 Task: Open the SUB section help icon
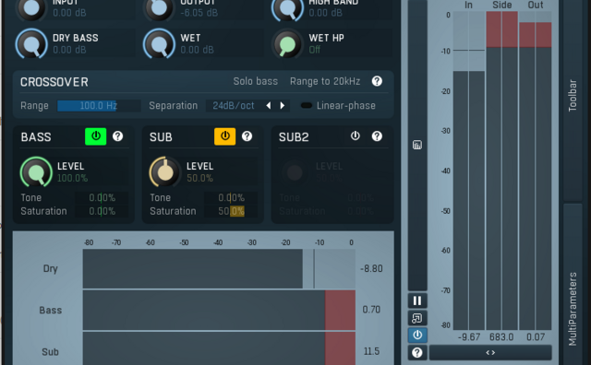tap(247, 135)
